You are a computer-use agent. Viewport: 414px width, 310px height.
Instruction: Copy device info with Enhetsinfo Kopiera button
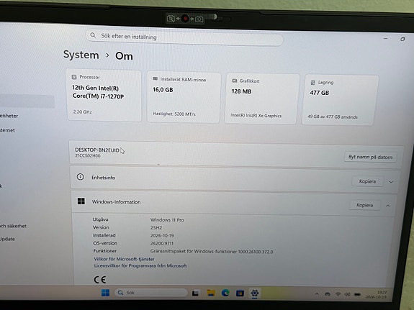coord(367,181)
